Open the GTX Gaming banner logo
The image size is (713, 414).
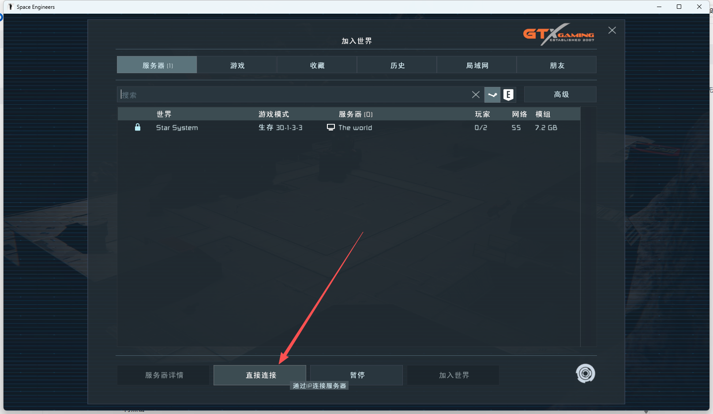click(x=559, y=34)
